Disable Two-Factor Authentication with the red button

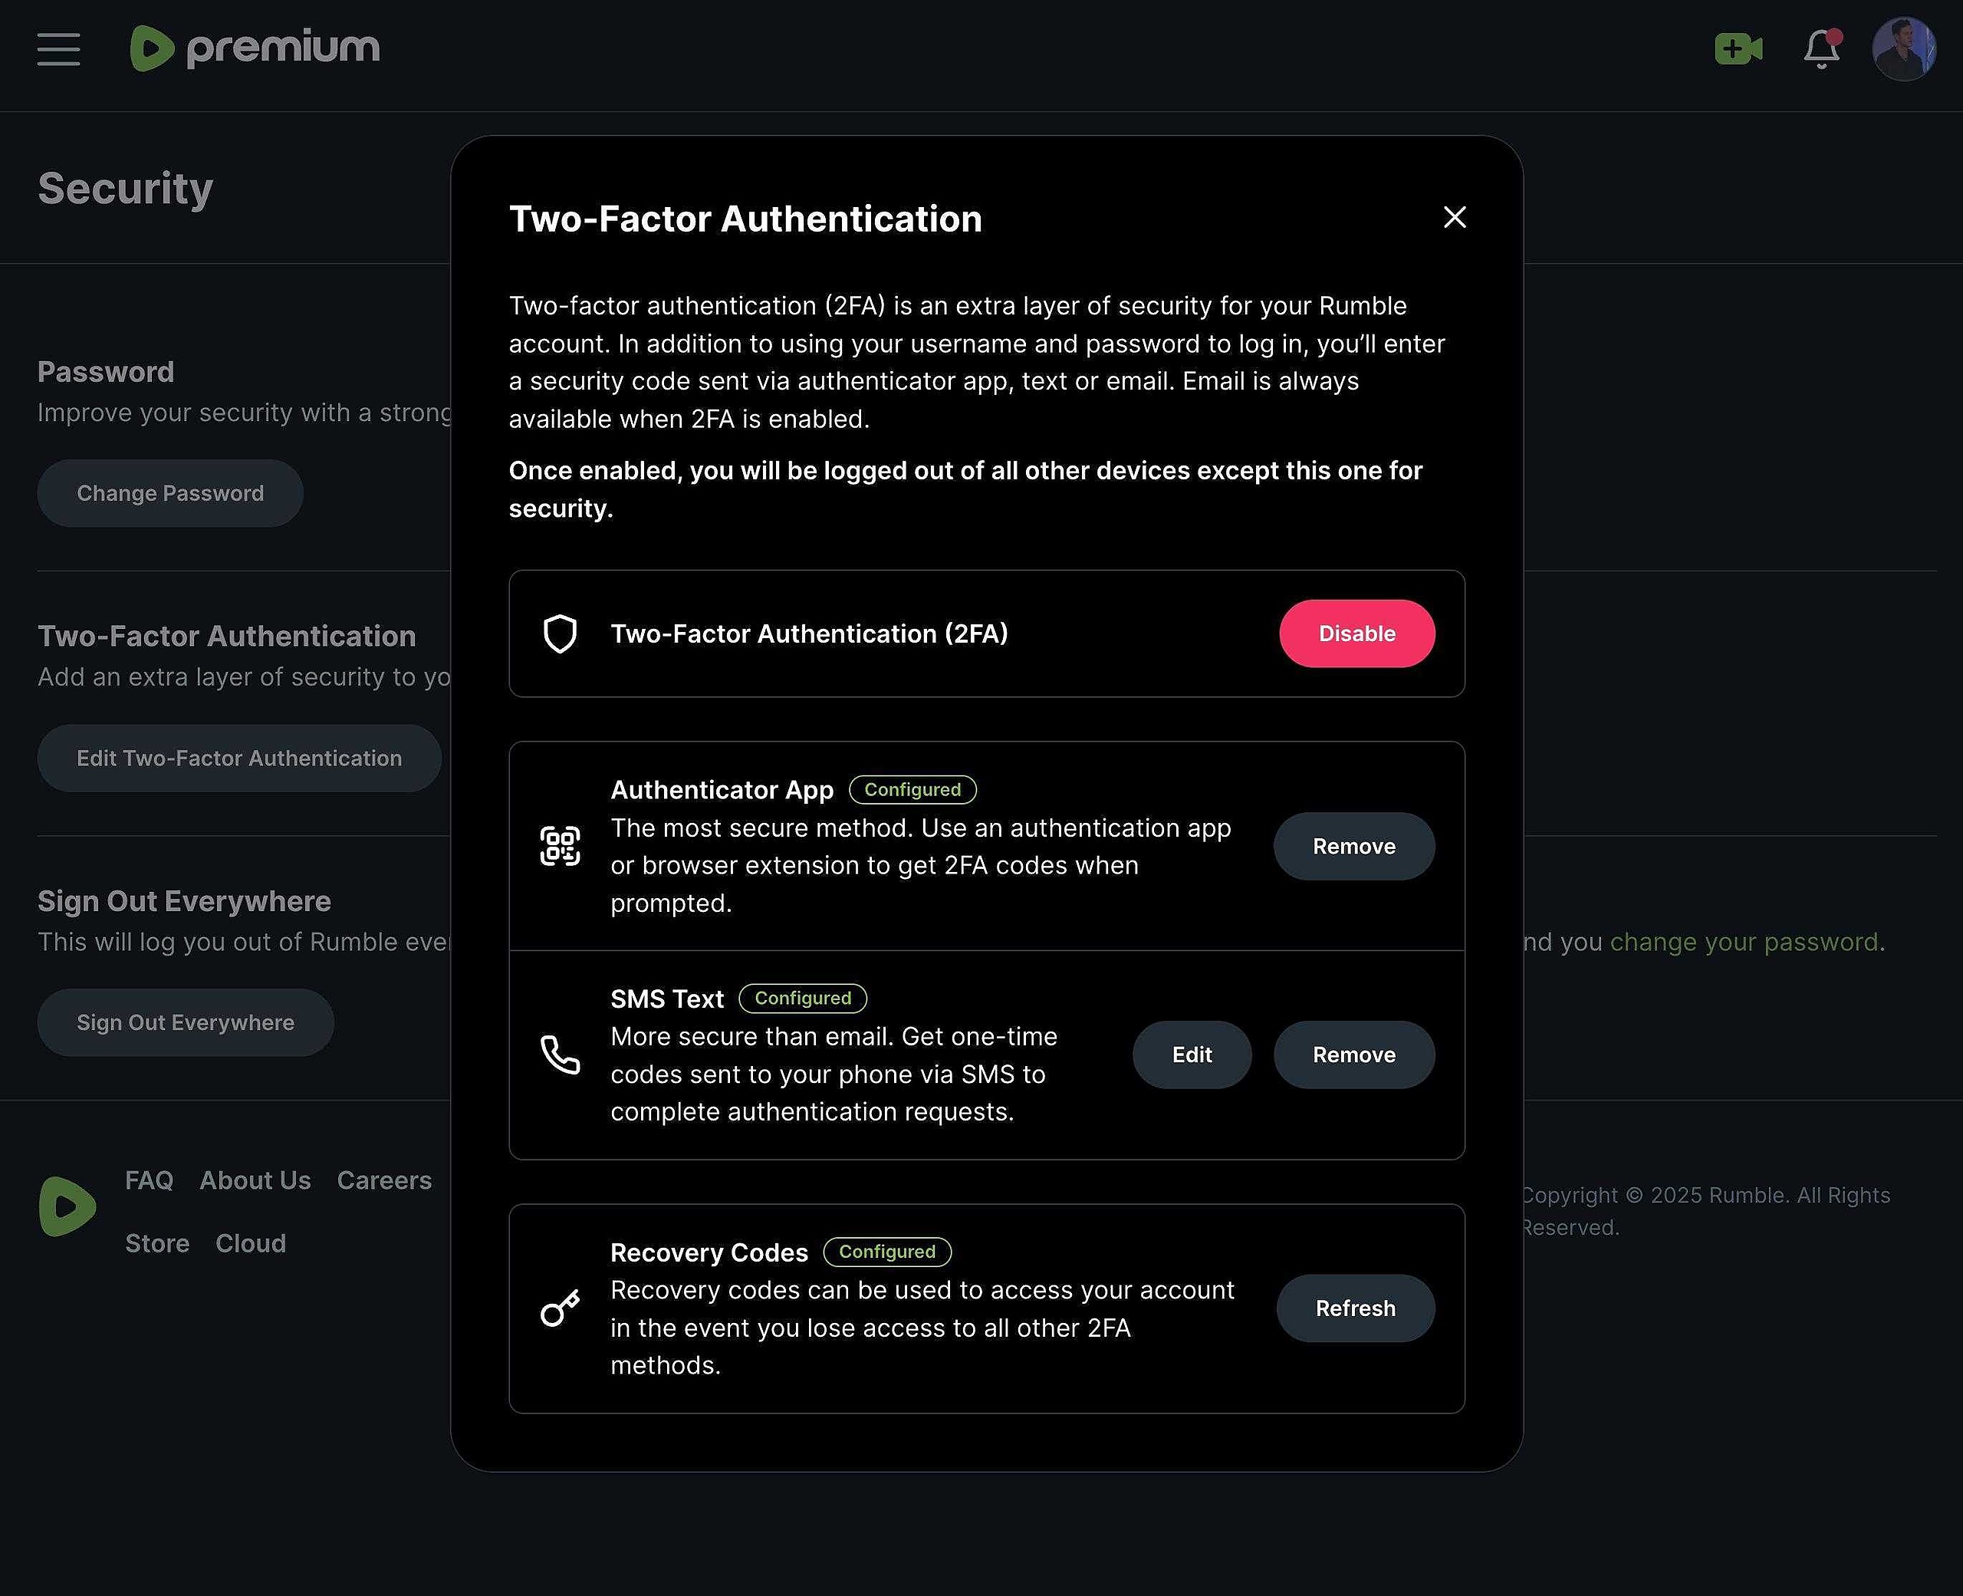pyautogui.click(x=1356, y=634)
